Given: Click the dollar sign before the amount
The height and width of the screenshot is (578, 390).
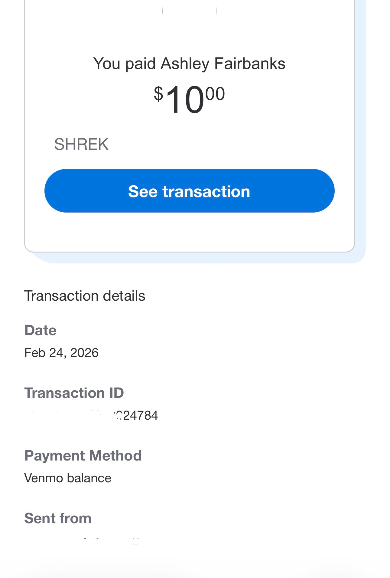Looking at the screenshot, I should coord(158,94).
